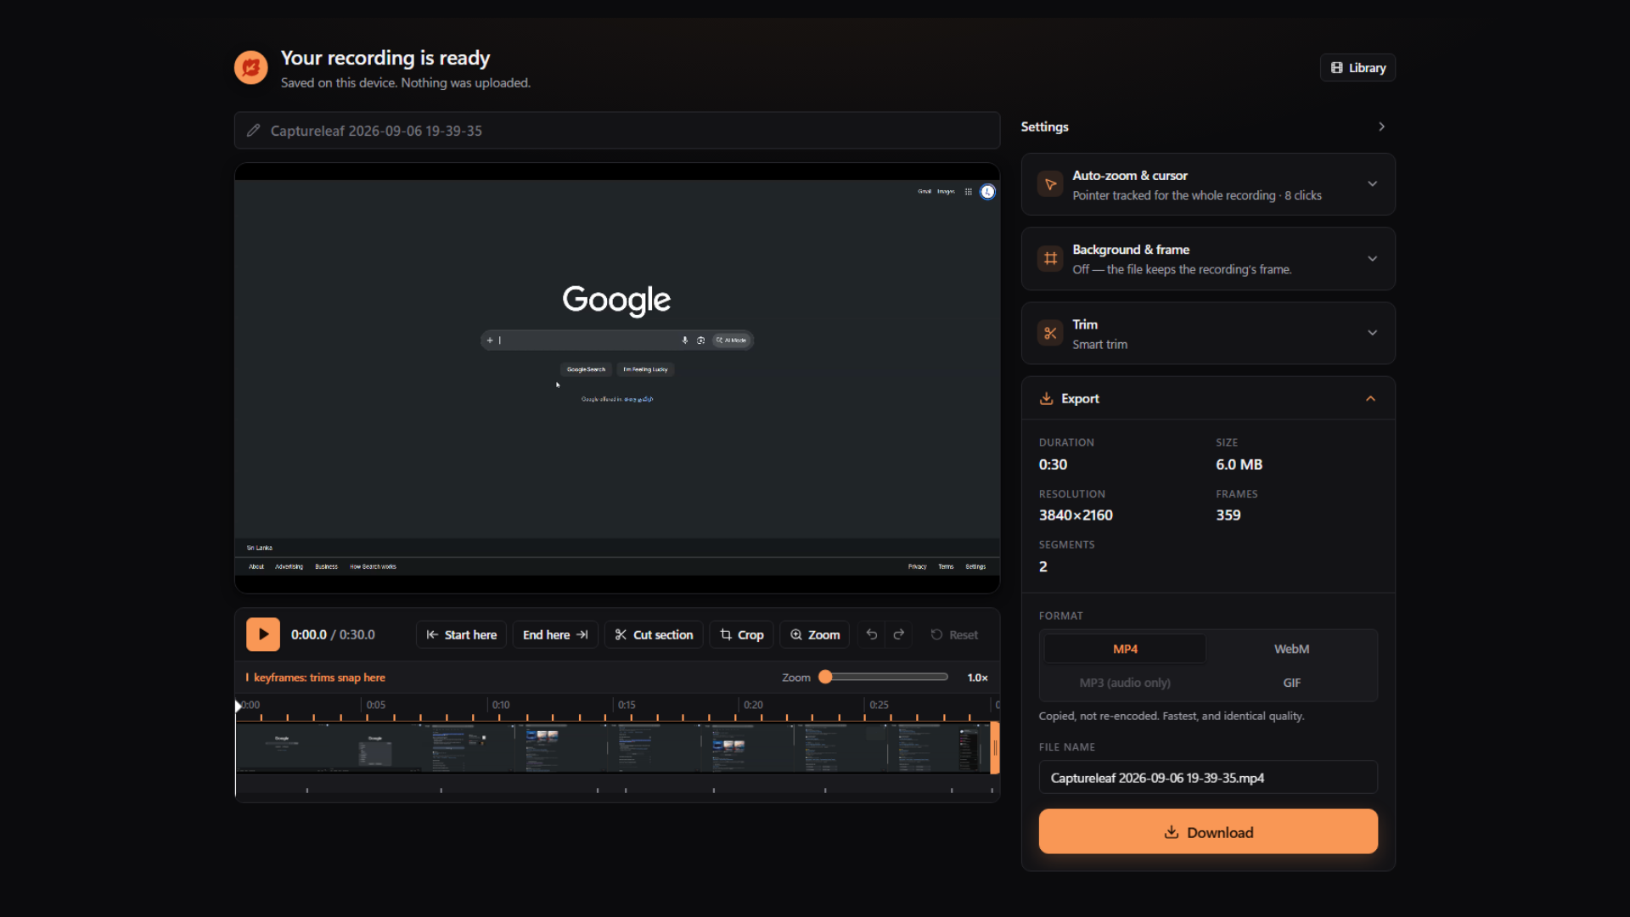Select MP4 format
This screenshot has width=1630, height=917.
click(1125, 649)
